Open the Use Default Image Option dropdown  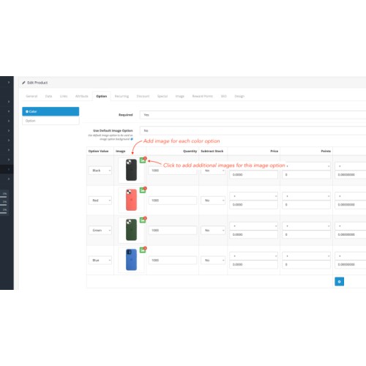(x=253, y=131)
